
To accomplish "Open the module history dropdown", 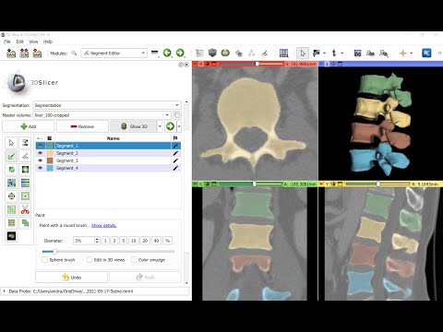I will (155, 53).
